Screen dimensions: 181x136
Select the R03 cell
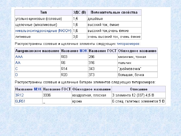coord(74,57)
